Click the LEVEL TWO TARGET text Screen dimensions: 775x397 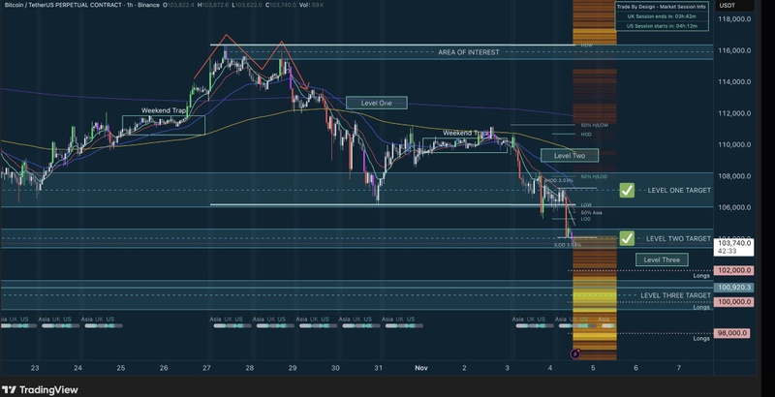click(679, 238)
